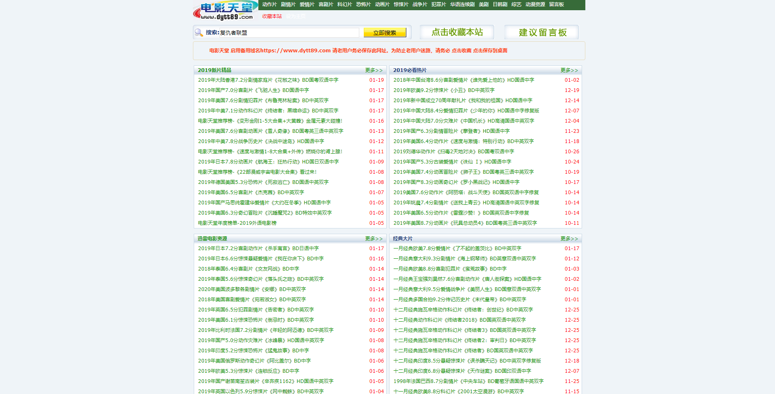The height and width of the screenshot is (394, 775).
Task: Click the 收藏本站 link below the nav
Action: click(x=272, y=16)
